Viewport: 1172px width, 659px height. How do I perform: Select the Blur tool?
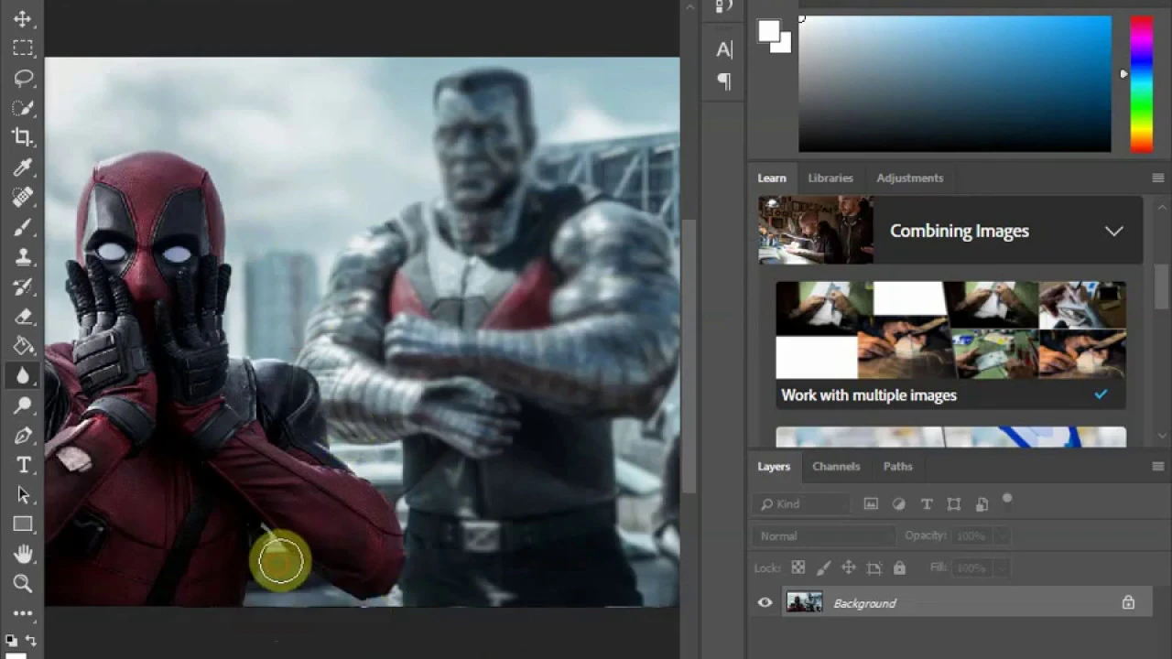point(23,376)
